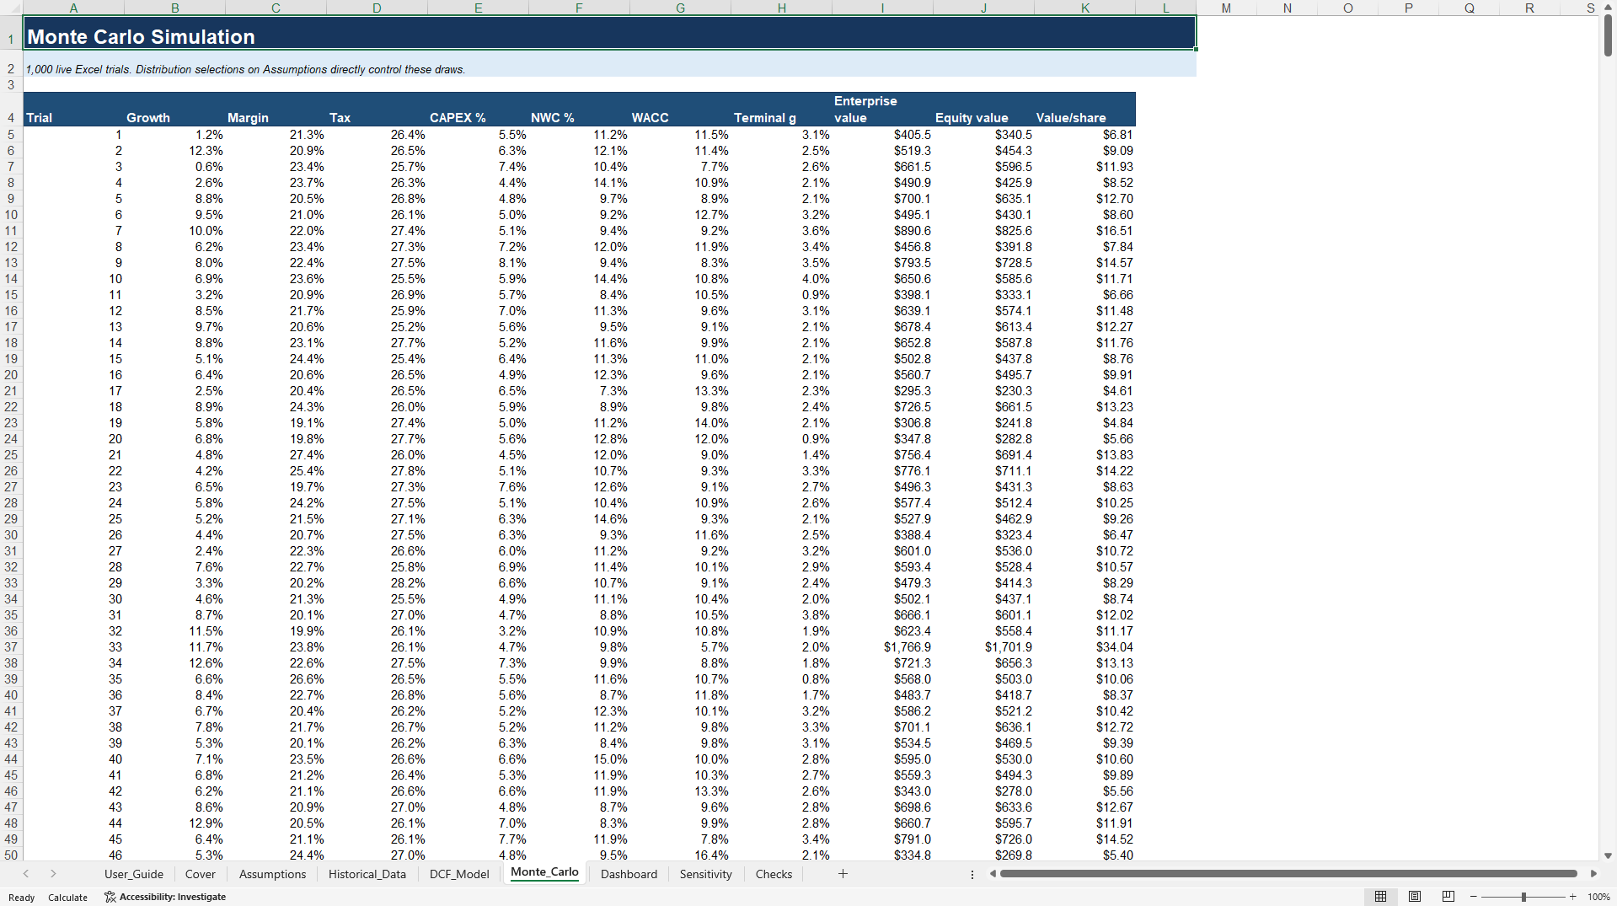The image size is (1617, 906).
Task: Select the Value/share header cell
Action: [1084, 110]
